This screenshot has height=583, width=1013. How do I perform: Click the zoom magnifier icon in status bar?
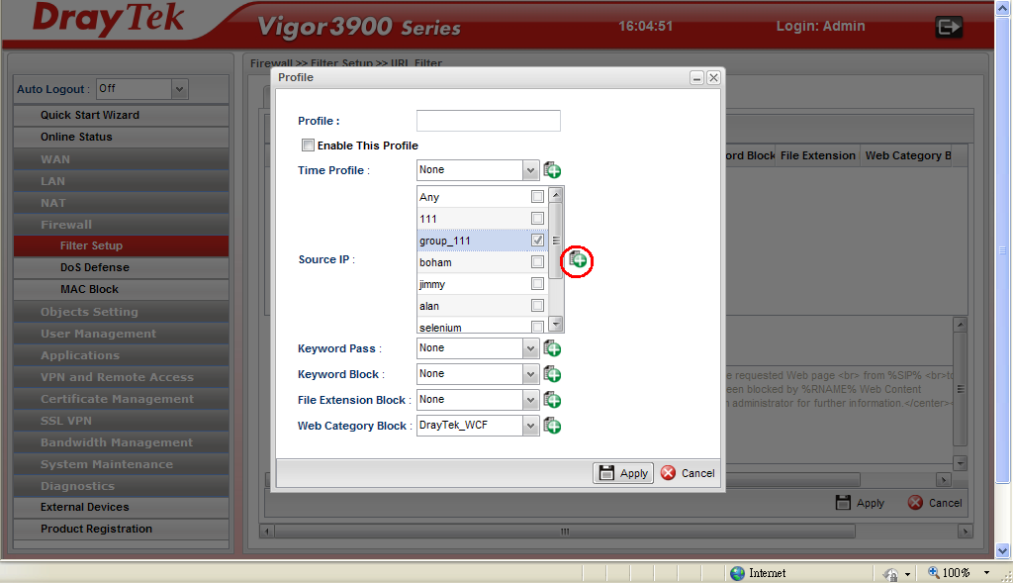(934, 572)
